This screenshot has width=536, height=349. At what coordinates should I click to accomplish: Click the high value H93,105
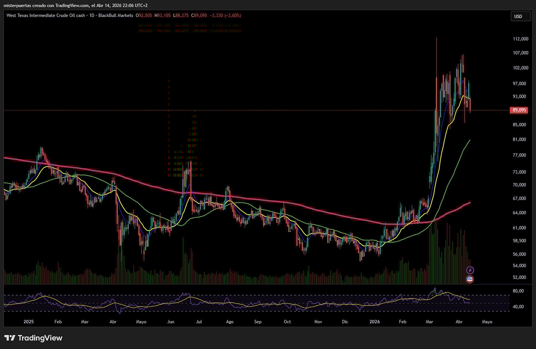coord(162,15)
